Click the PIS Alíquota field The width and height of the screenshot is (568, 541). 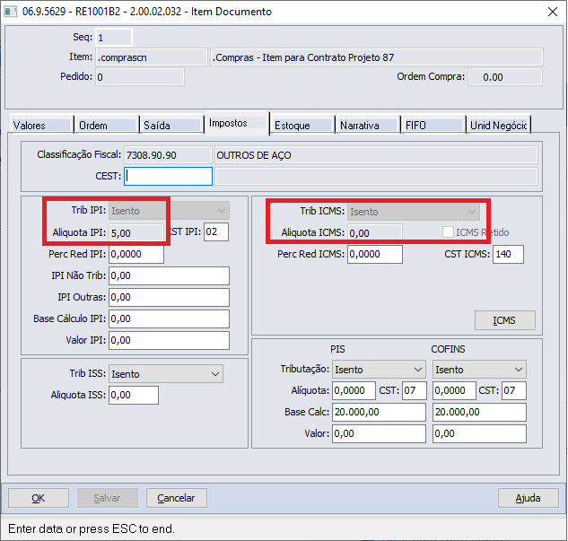[x=354, y=390]
